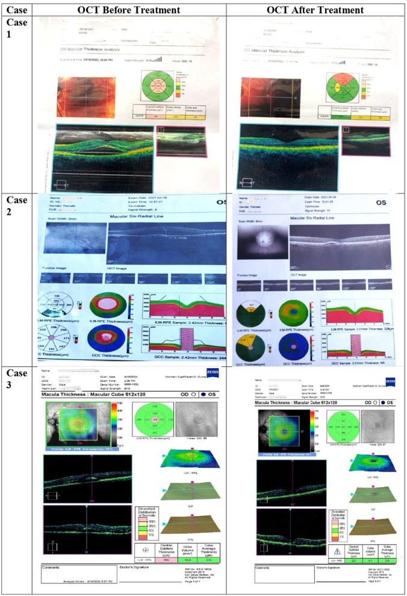The width and height of the screenshot is (407, 596).
Task: Select OD radio button in Case 3 before-treatment report
Action: (193, 394)
